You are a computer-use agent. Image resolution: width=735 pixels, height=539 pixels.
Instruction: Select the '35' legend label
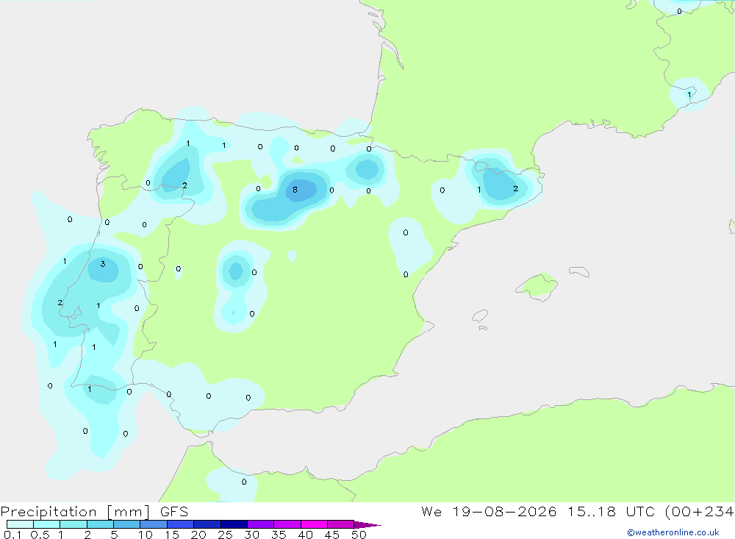(279, 535)
